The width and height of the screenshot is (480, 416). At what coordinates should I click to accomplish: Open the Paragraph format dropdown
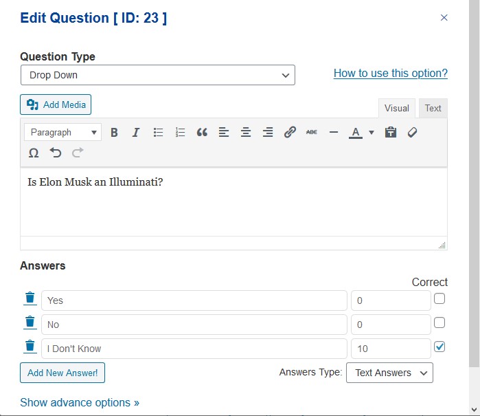coord(62,133)
